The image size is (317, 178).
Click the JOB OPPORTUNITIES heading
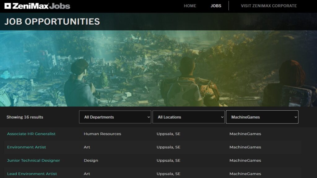52,22
